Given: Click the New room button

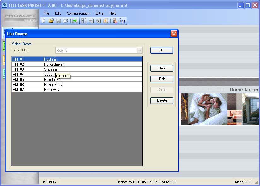Looking at the screenshot, I should pyautogui.click(x=162, y=68).
